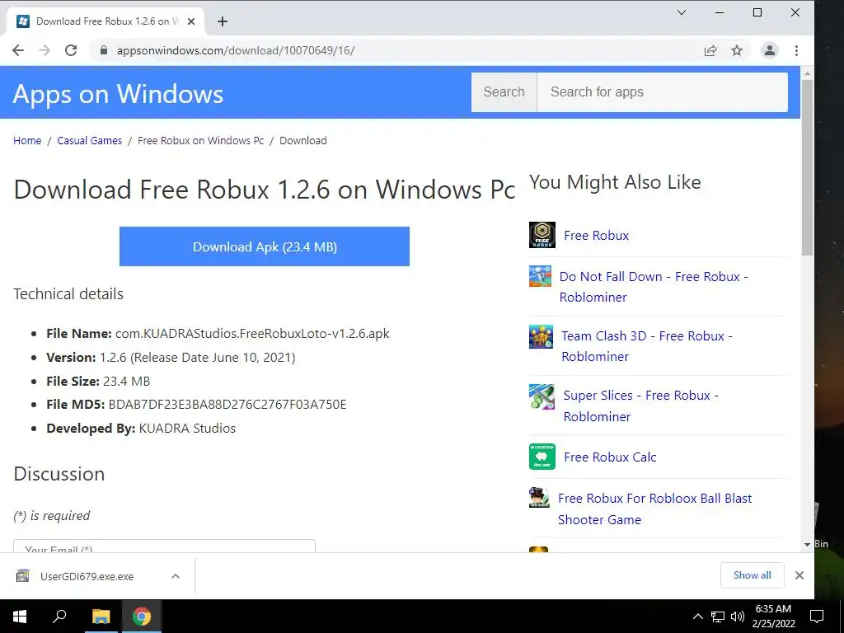This screenshot has height=633, width=844.
Task: Reload the page with the refresh icon
Action: click(71, 50)
